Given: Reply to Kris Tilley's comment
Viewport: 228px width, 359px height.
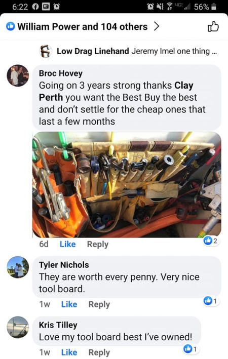Looking at the screenshot, I should [99, 352].
